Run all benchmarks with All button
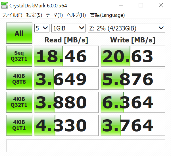This screenshot has width=171, height=156. pos(19,33)
